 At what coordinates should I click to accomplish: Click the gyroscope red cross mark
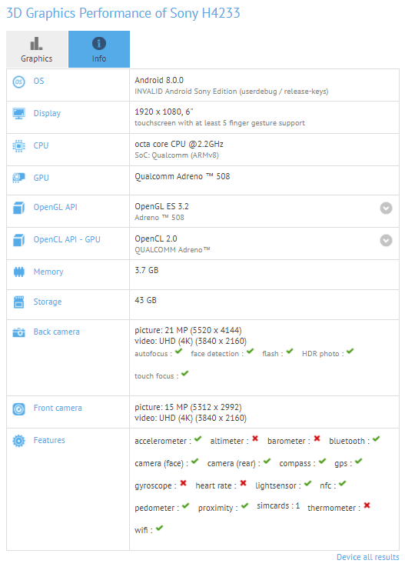[183, 483]
